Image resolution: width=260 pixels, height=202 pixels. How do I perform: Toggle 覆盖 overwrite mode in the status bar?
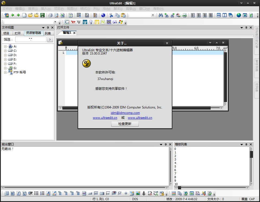point(245,199)
